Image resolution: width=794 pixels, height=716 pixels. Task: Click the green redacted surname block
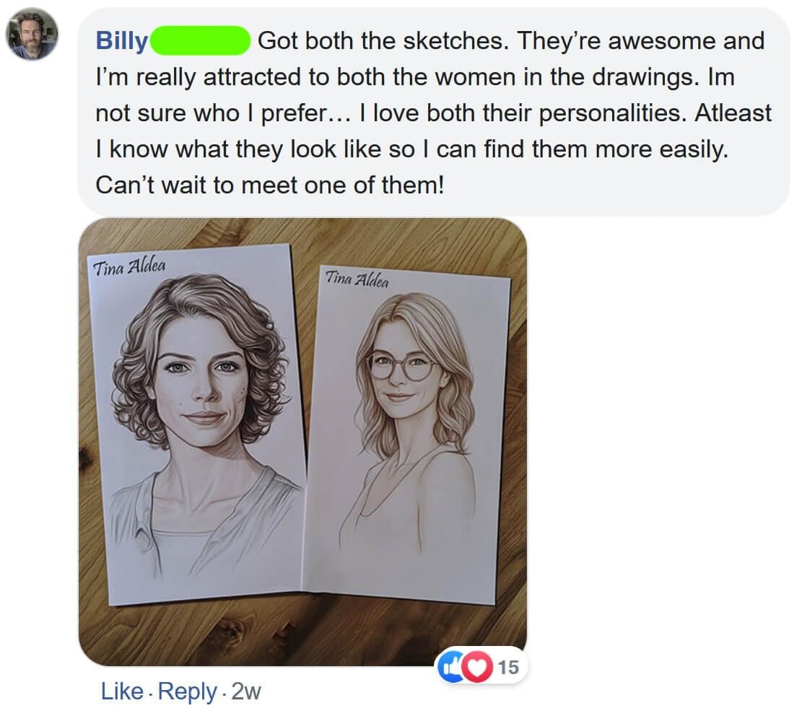pyautogui.click(x=200, y=41)
